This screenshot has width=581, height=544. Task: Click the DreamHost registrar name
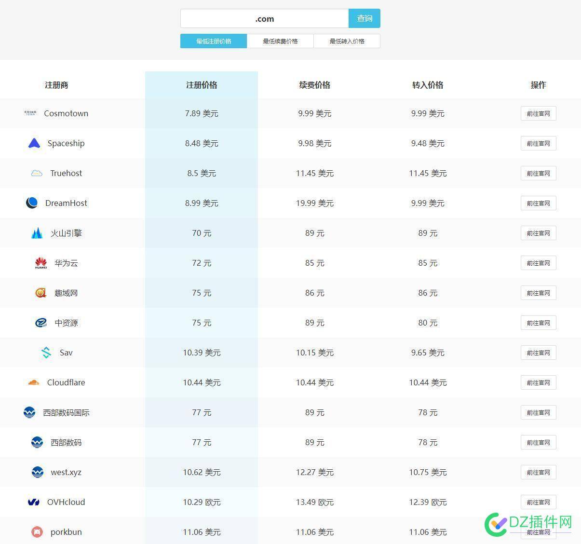tap(66, 203)
